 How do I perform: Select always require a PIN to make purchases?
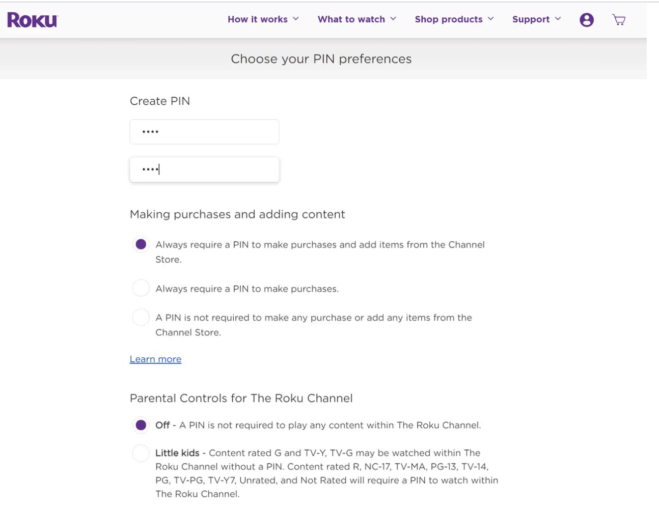[x=141, y=288]
